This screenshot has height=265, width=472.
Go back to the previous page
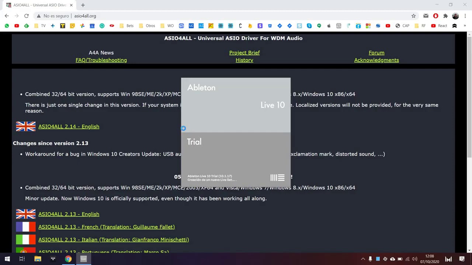7,16
